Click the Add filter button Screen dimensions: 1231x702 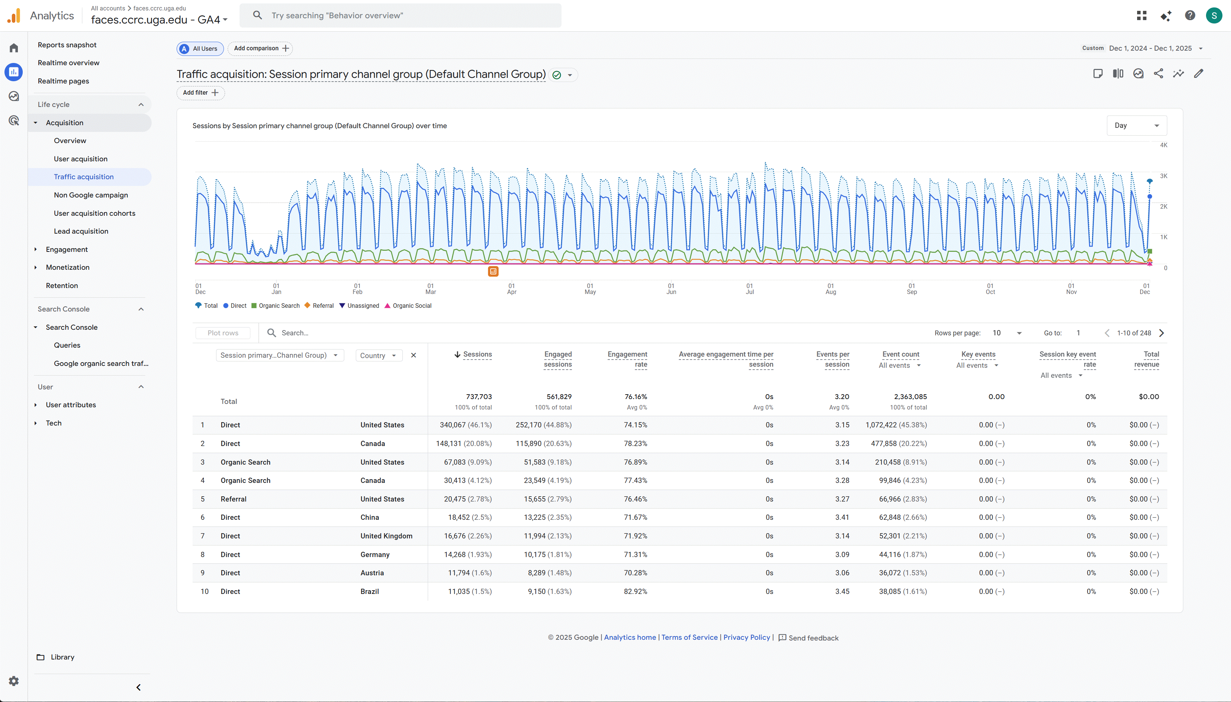pos(200,92)
